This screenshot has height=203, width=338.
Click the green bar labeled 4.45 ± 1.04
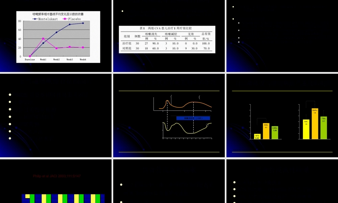click(275, 132)
